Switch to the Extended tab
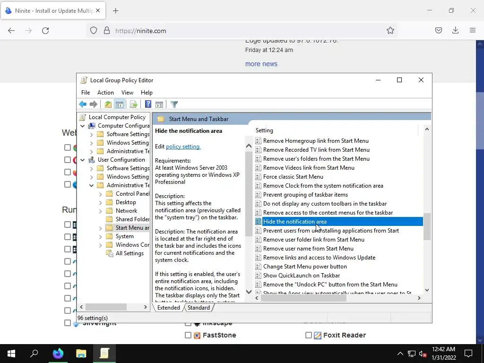The width and height of the screenshot is (484, 363). coord(169,308)
